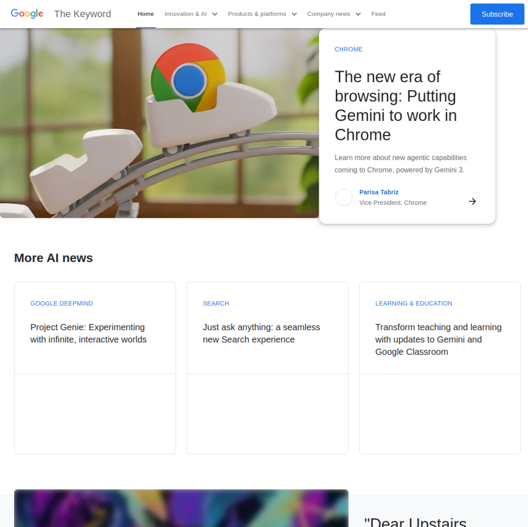528x527 pixels.
Task: Read "The new era of browsing" headline
Action: pos(396,106)
